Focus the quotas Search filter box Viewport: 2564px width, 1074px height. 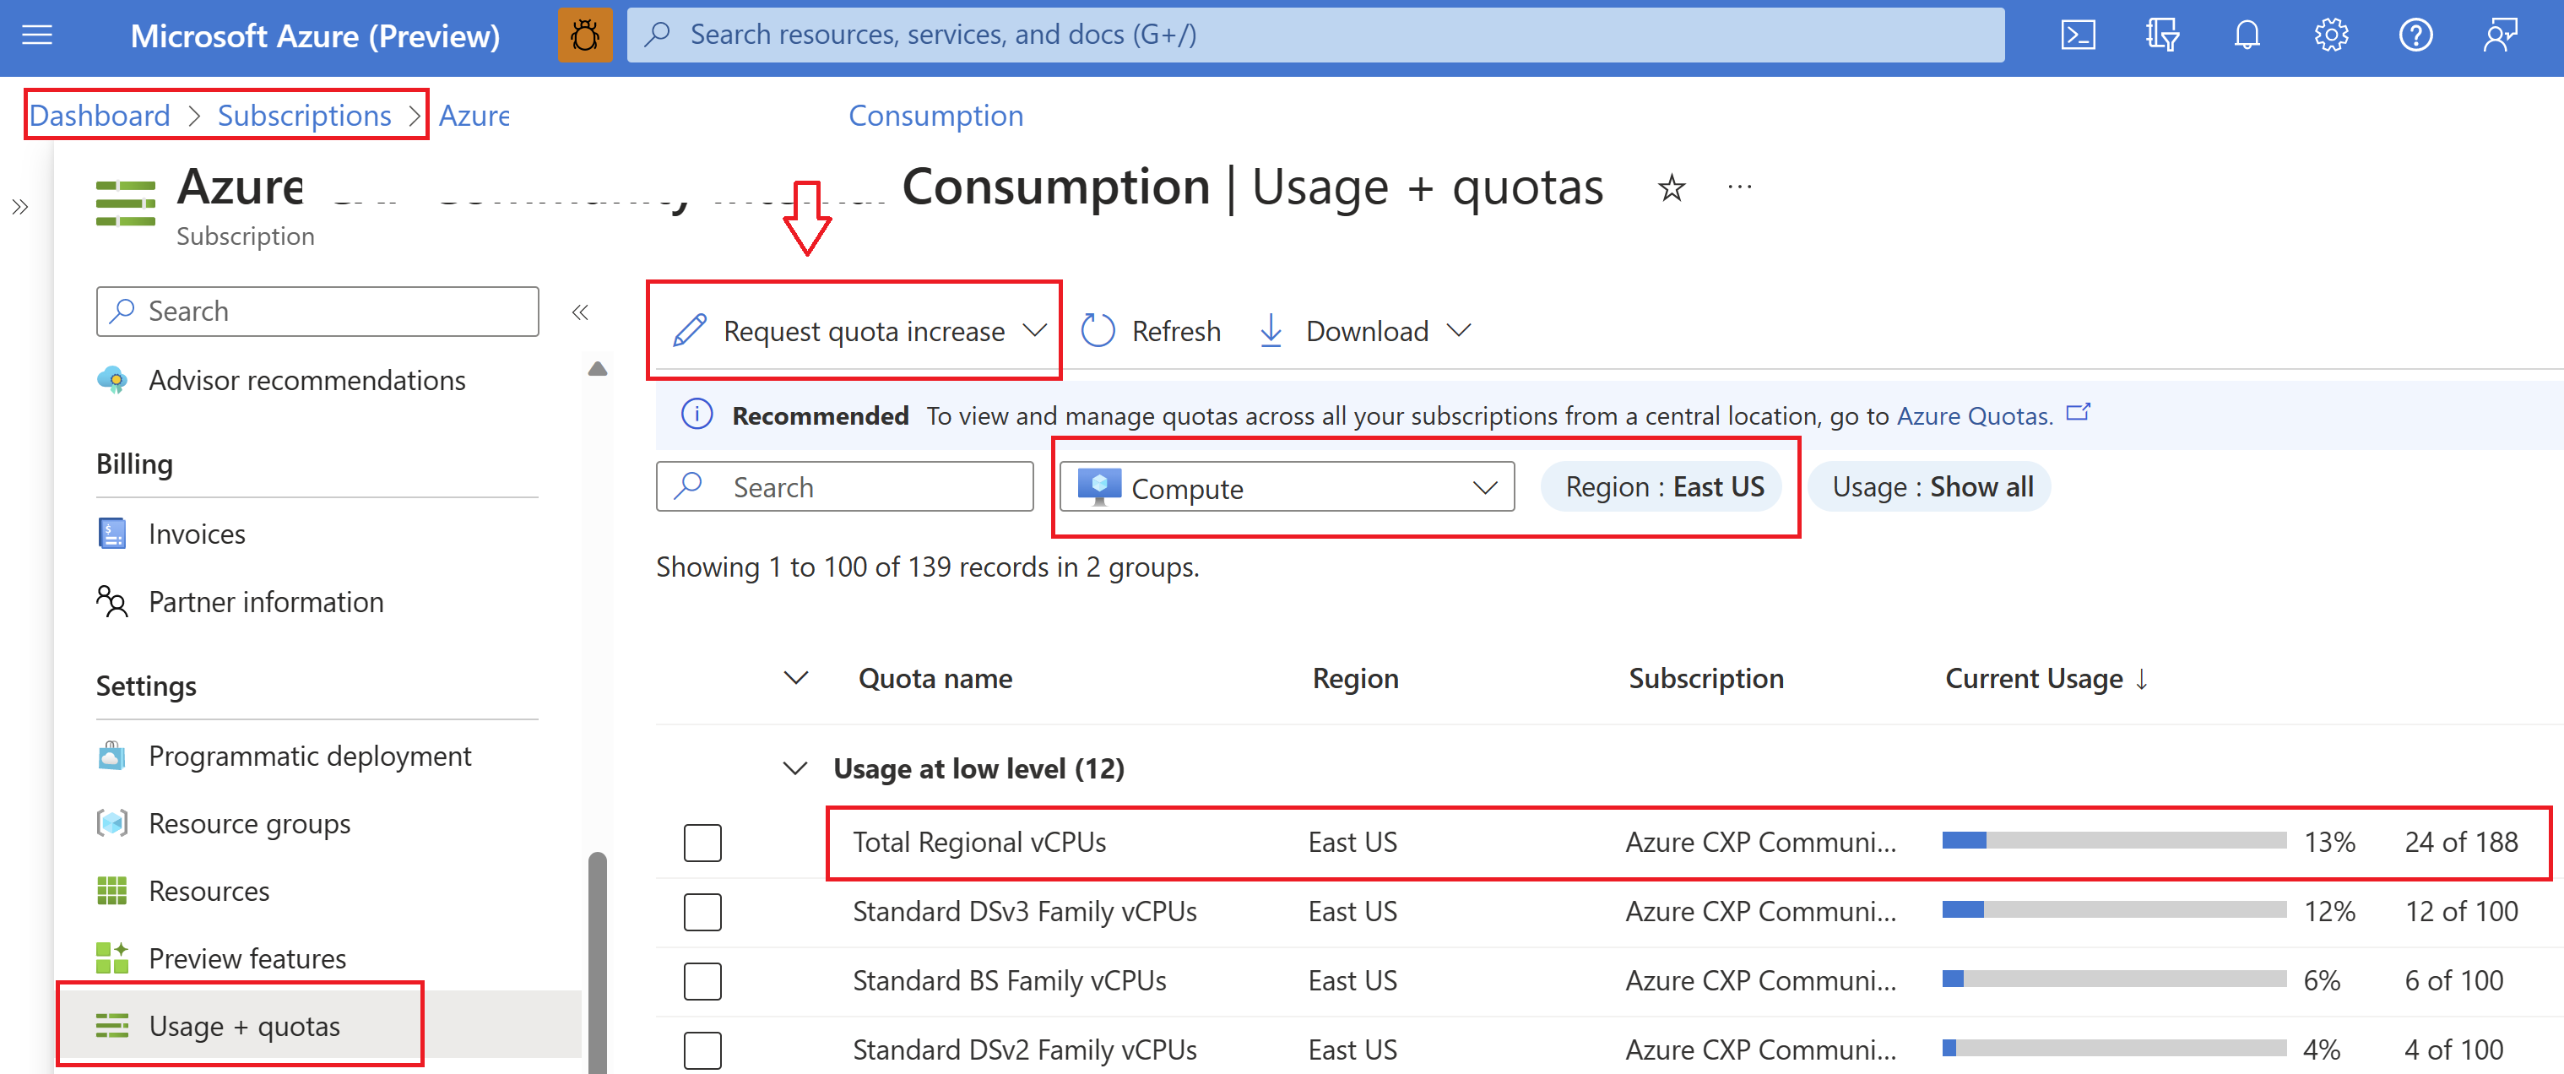click(844, 488)
